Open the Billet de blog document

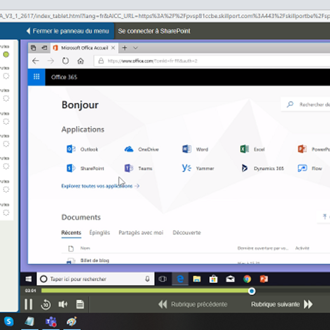click(x=95, y=261)
